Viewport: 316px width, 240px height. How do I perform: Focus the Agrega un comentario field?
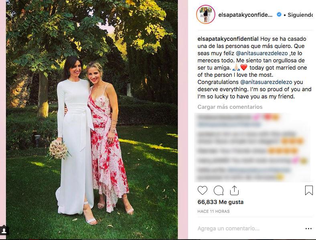coord(249,228)
